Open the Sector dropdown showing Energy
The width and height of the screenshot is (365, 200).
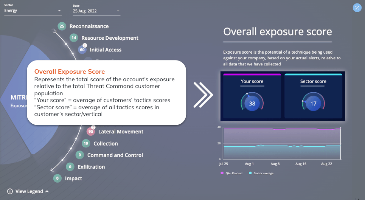33,11
